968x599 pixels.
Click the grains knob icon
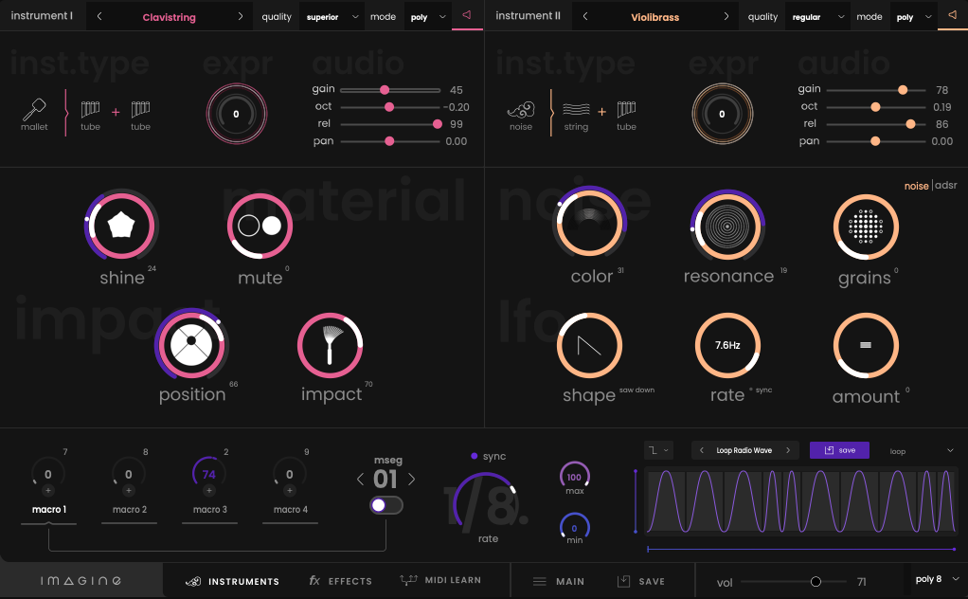866,227
